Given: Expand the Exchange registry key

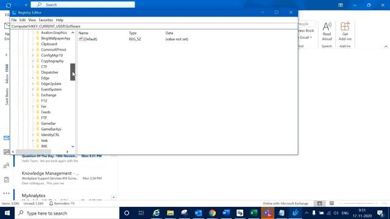Looking at the screenshot, I should pos(33,95).
